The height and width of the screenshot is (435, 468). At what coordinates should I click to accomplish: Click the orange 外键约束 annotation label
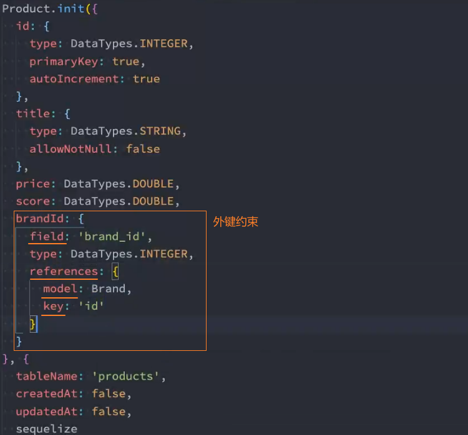click(235, 222)
